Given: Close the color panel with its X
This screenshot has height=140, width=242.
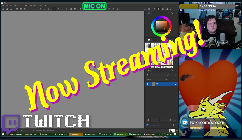Looking at the screenshot, I should (176, 13).
